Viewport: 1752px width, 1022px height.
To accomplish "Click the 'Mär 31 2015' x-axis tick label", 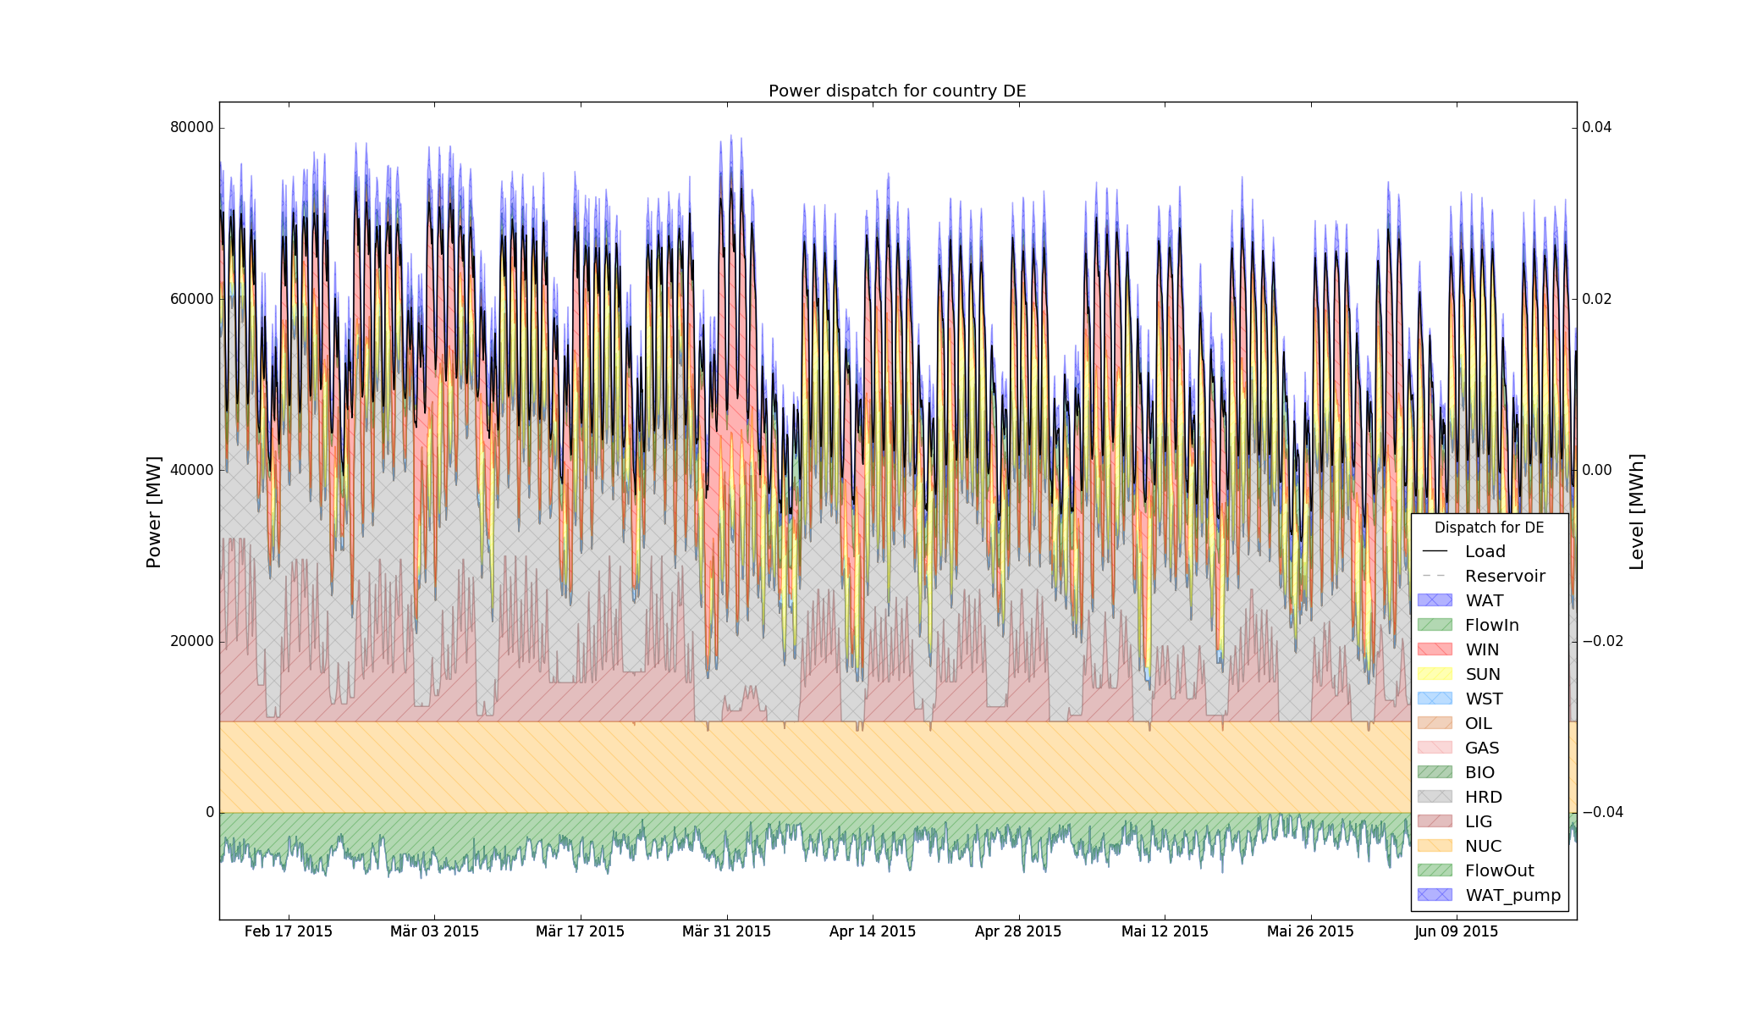I will point(727,931).
